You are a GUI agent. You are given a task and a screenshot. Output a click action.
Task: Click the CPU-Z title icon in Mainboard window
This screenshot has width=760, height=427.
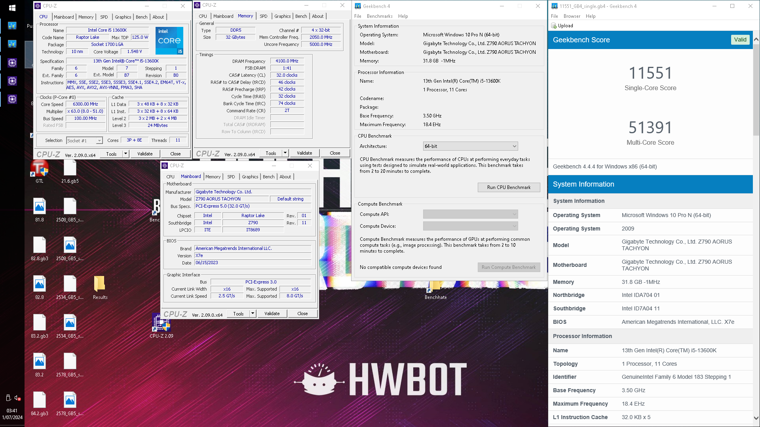[165, 166]
